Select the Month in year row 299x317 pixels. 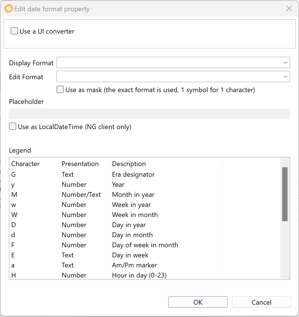133,195
